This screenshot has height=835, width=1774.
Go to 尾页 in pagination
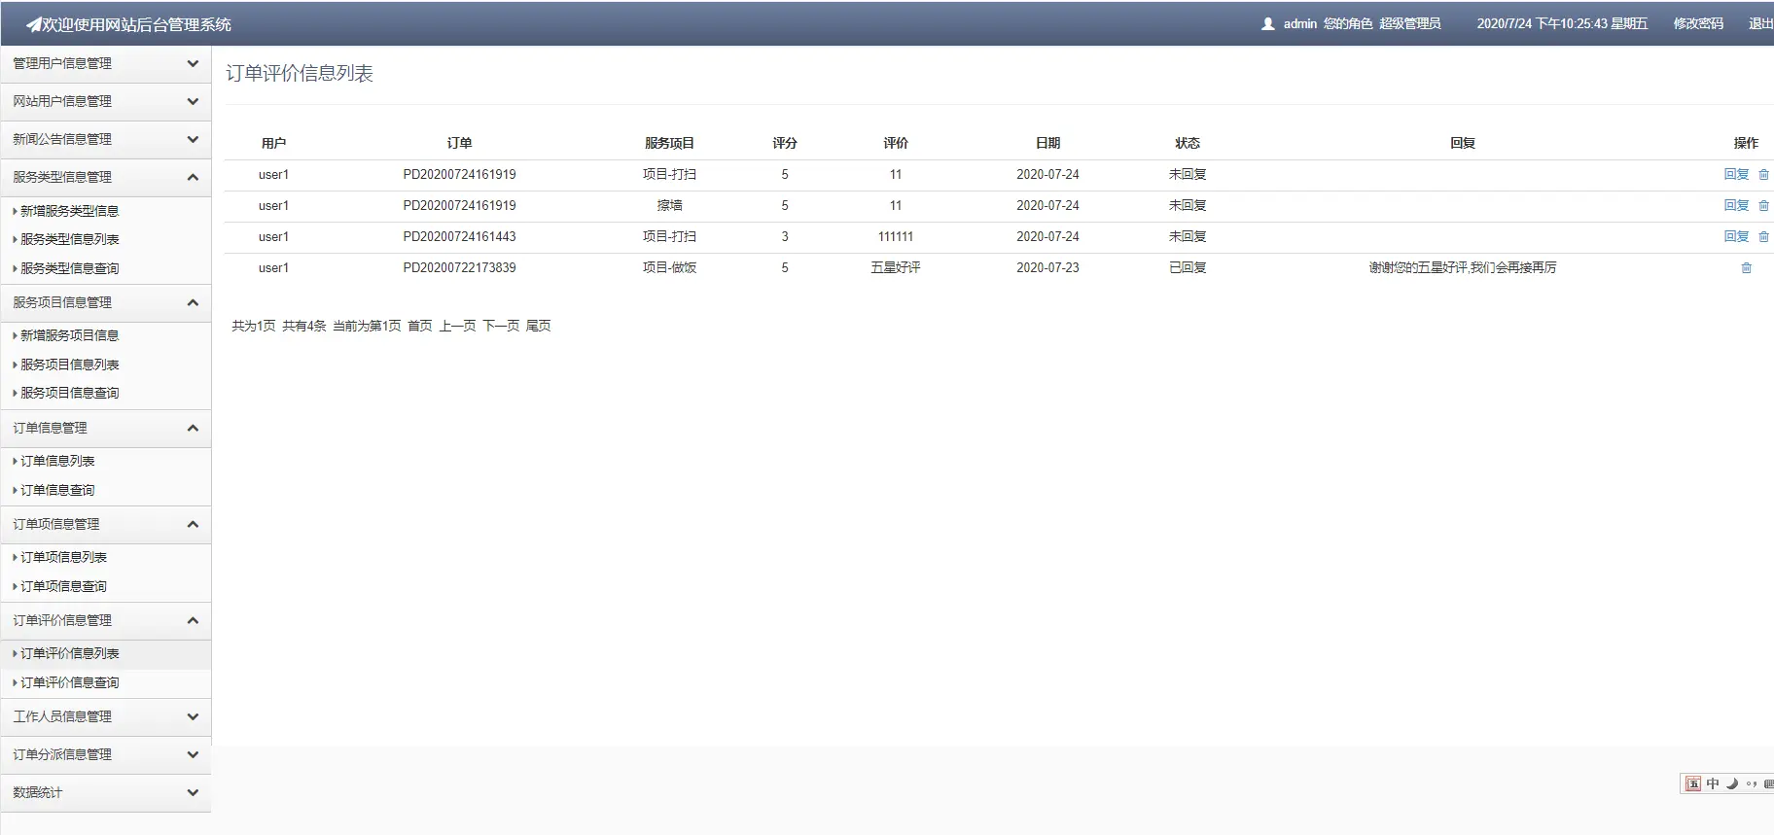(538, 327)
